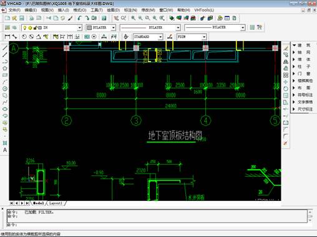
Task: Activate the multiline Text tool A
Action: tap(5, 150)
